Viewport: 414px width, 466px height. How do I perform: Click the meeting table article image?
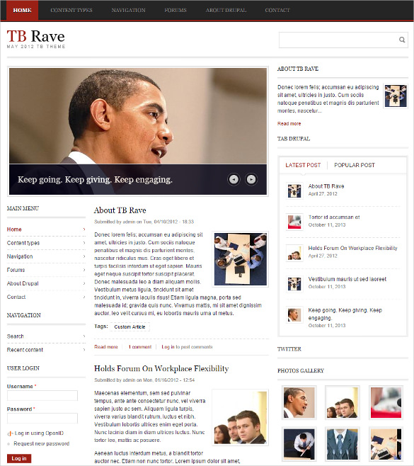241,259
